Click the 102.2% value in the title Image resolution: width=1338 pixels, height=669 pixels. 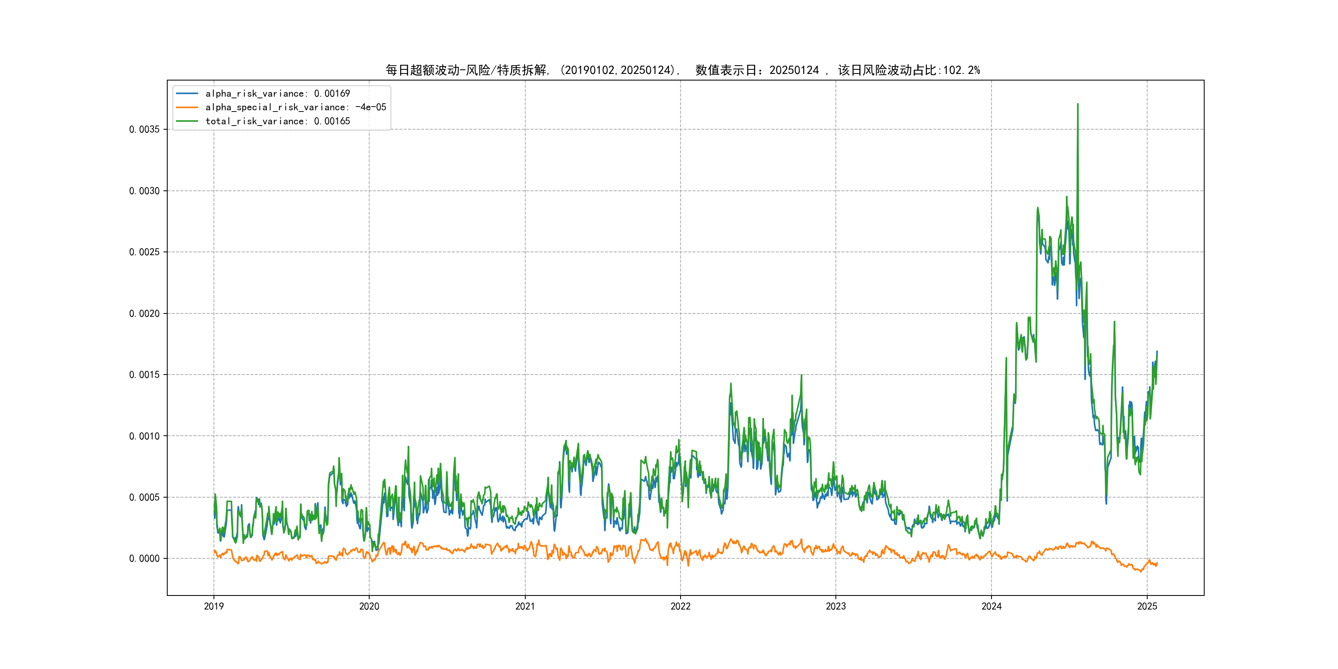(961, 70)
